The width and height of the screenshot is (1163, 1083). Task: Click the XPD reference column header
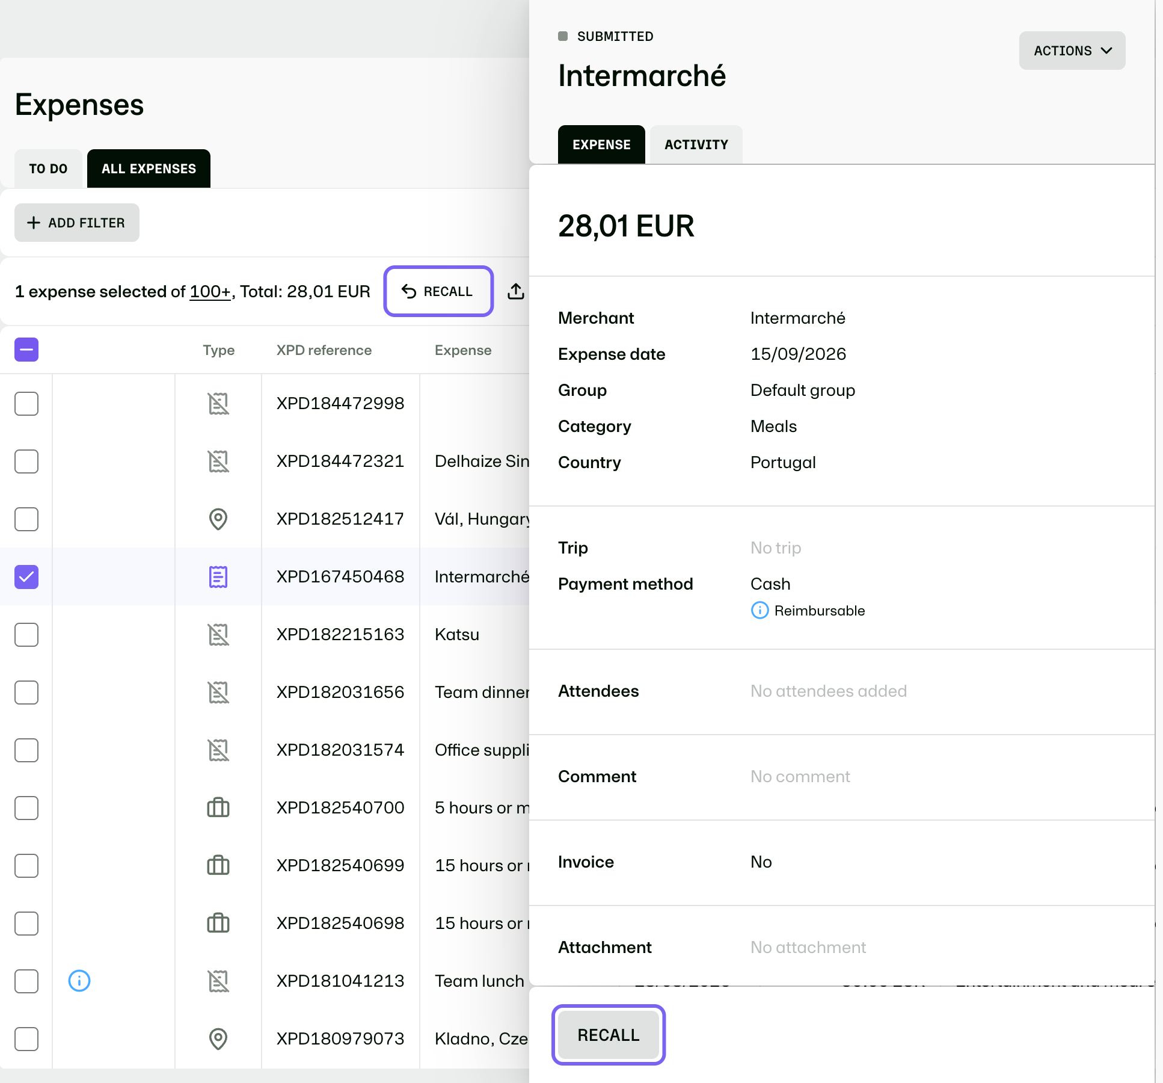point(324,350)
